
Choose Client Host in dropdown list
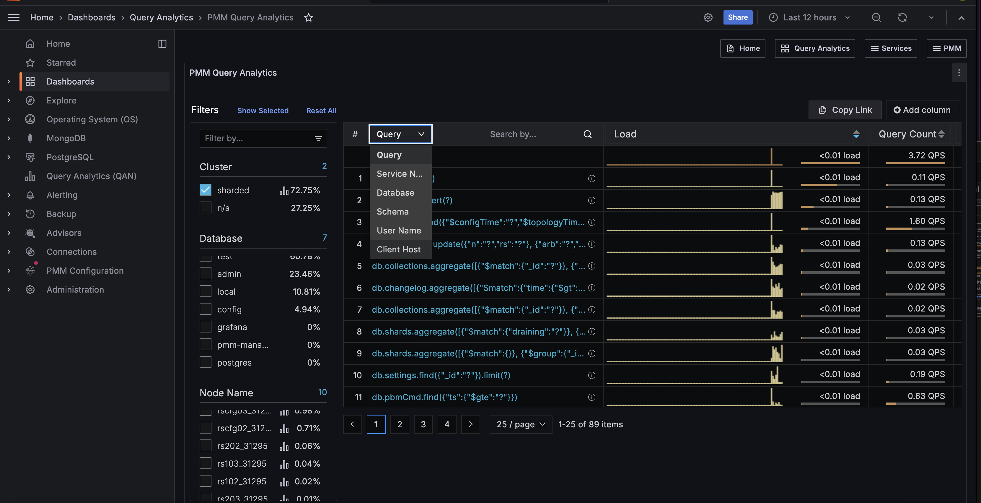(x=398, y=249)
